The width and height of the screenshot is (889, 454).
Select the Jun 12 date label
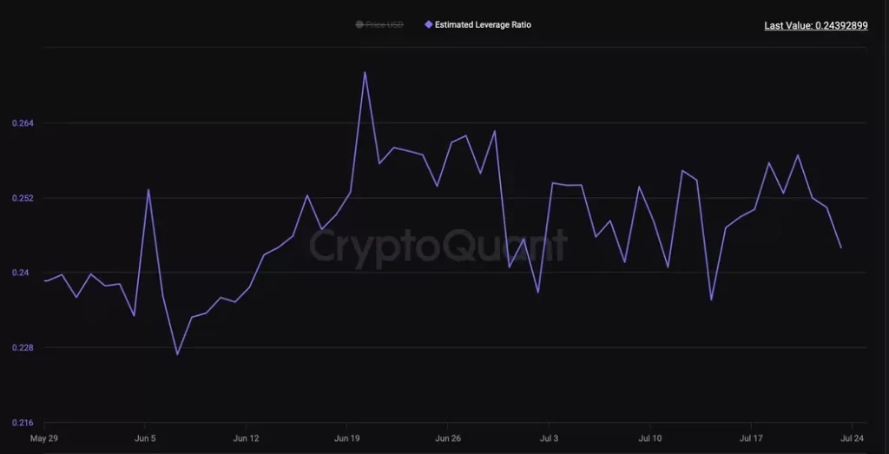coord(247,438)
